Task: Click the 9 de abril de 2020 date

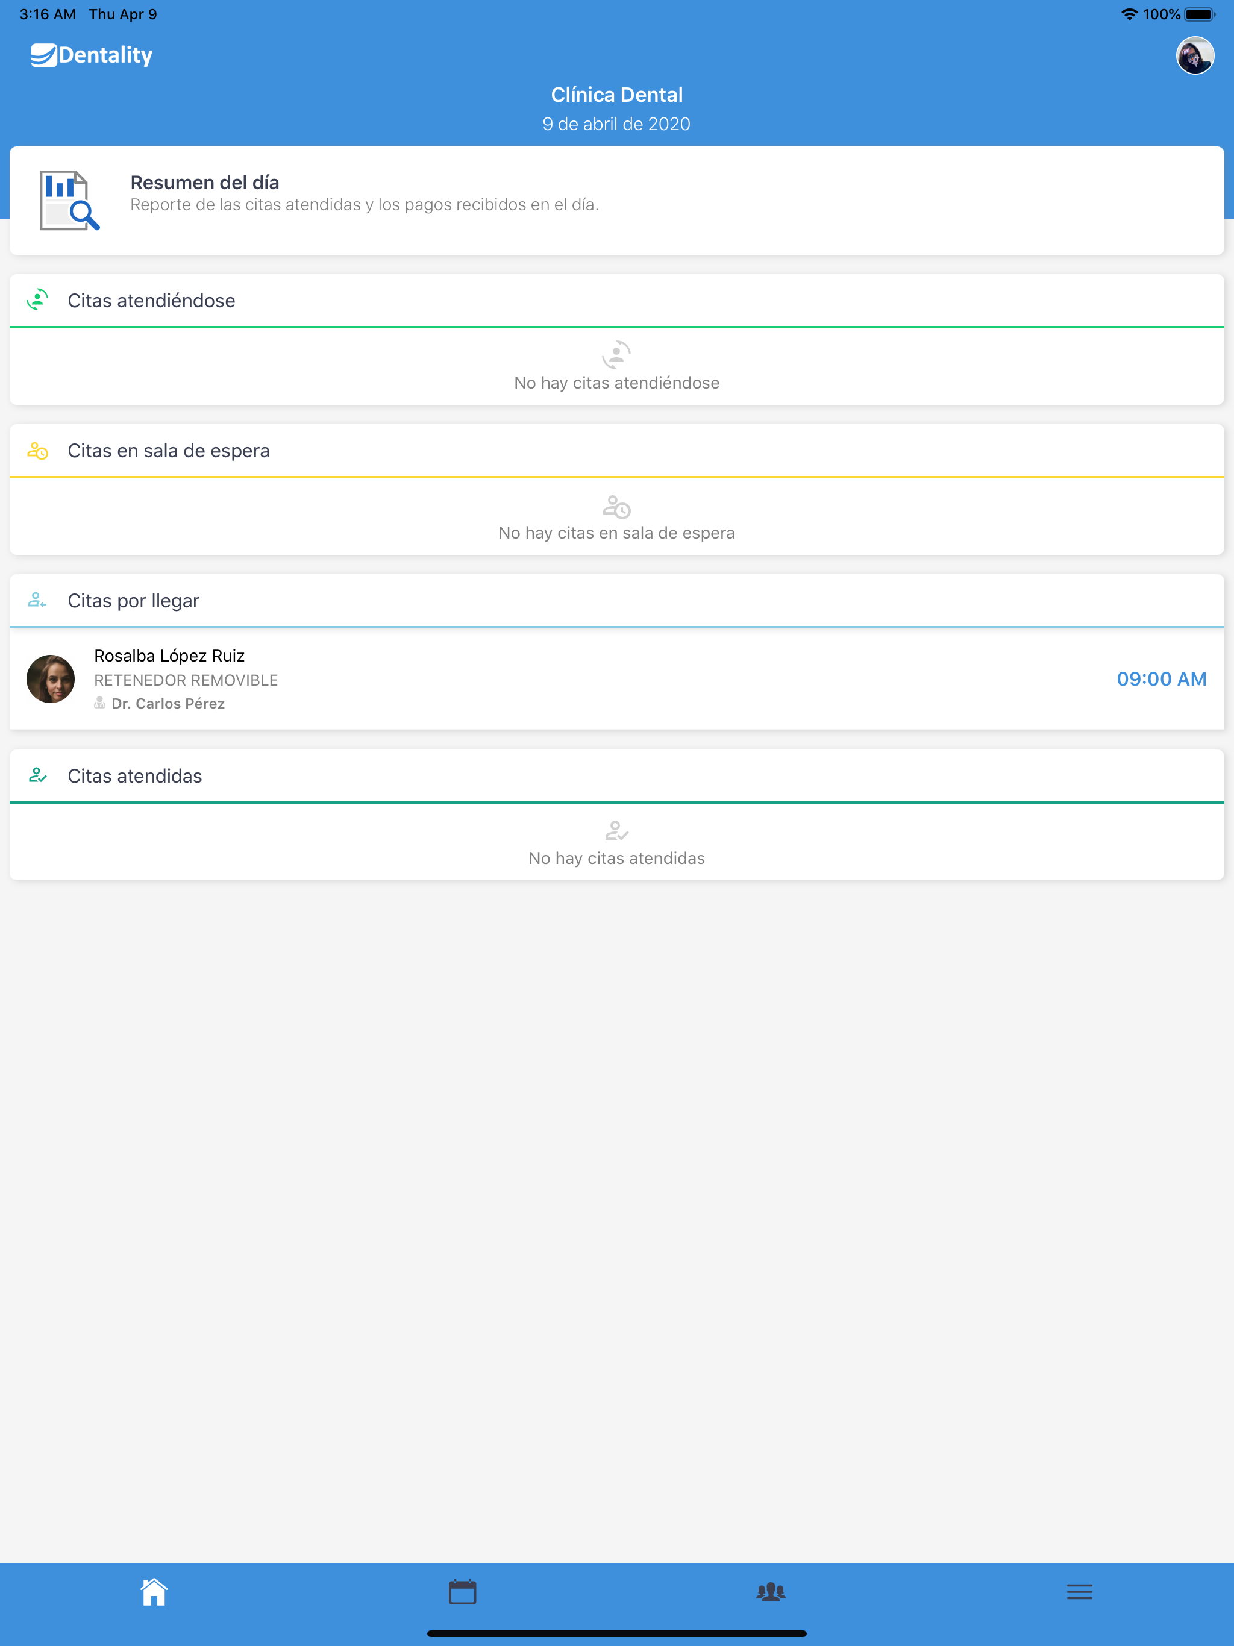Action: (x=616, y=124)
